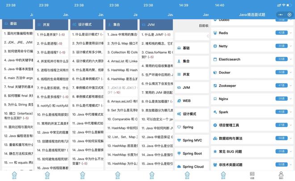The width and height of the screenshot is (295, 181).
Task: Click the WEB browser icon in the category grid
Action: (x=179, y=101)
